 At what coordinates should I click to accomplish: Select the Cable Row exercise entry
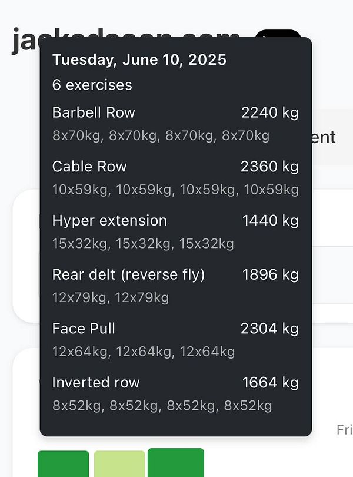89,167
